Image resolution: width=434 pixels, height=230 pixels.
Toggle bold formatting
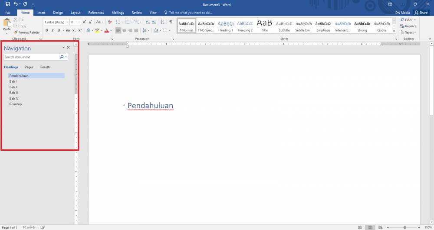tap(46, 30)
